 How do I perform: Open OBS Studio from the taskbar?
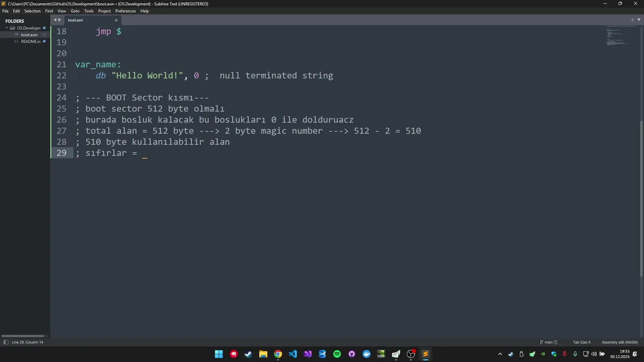click(x=411, y=354)
